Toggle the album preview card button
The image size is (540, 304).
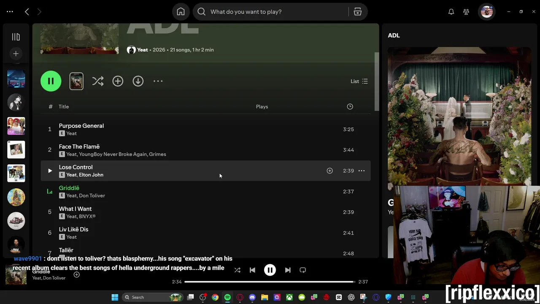[76, 81]
